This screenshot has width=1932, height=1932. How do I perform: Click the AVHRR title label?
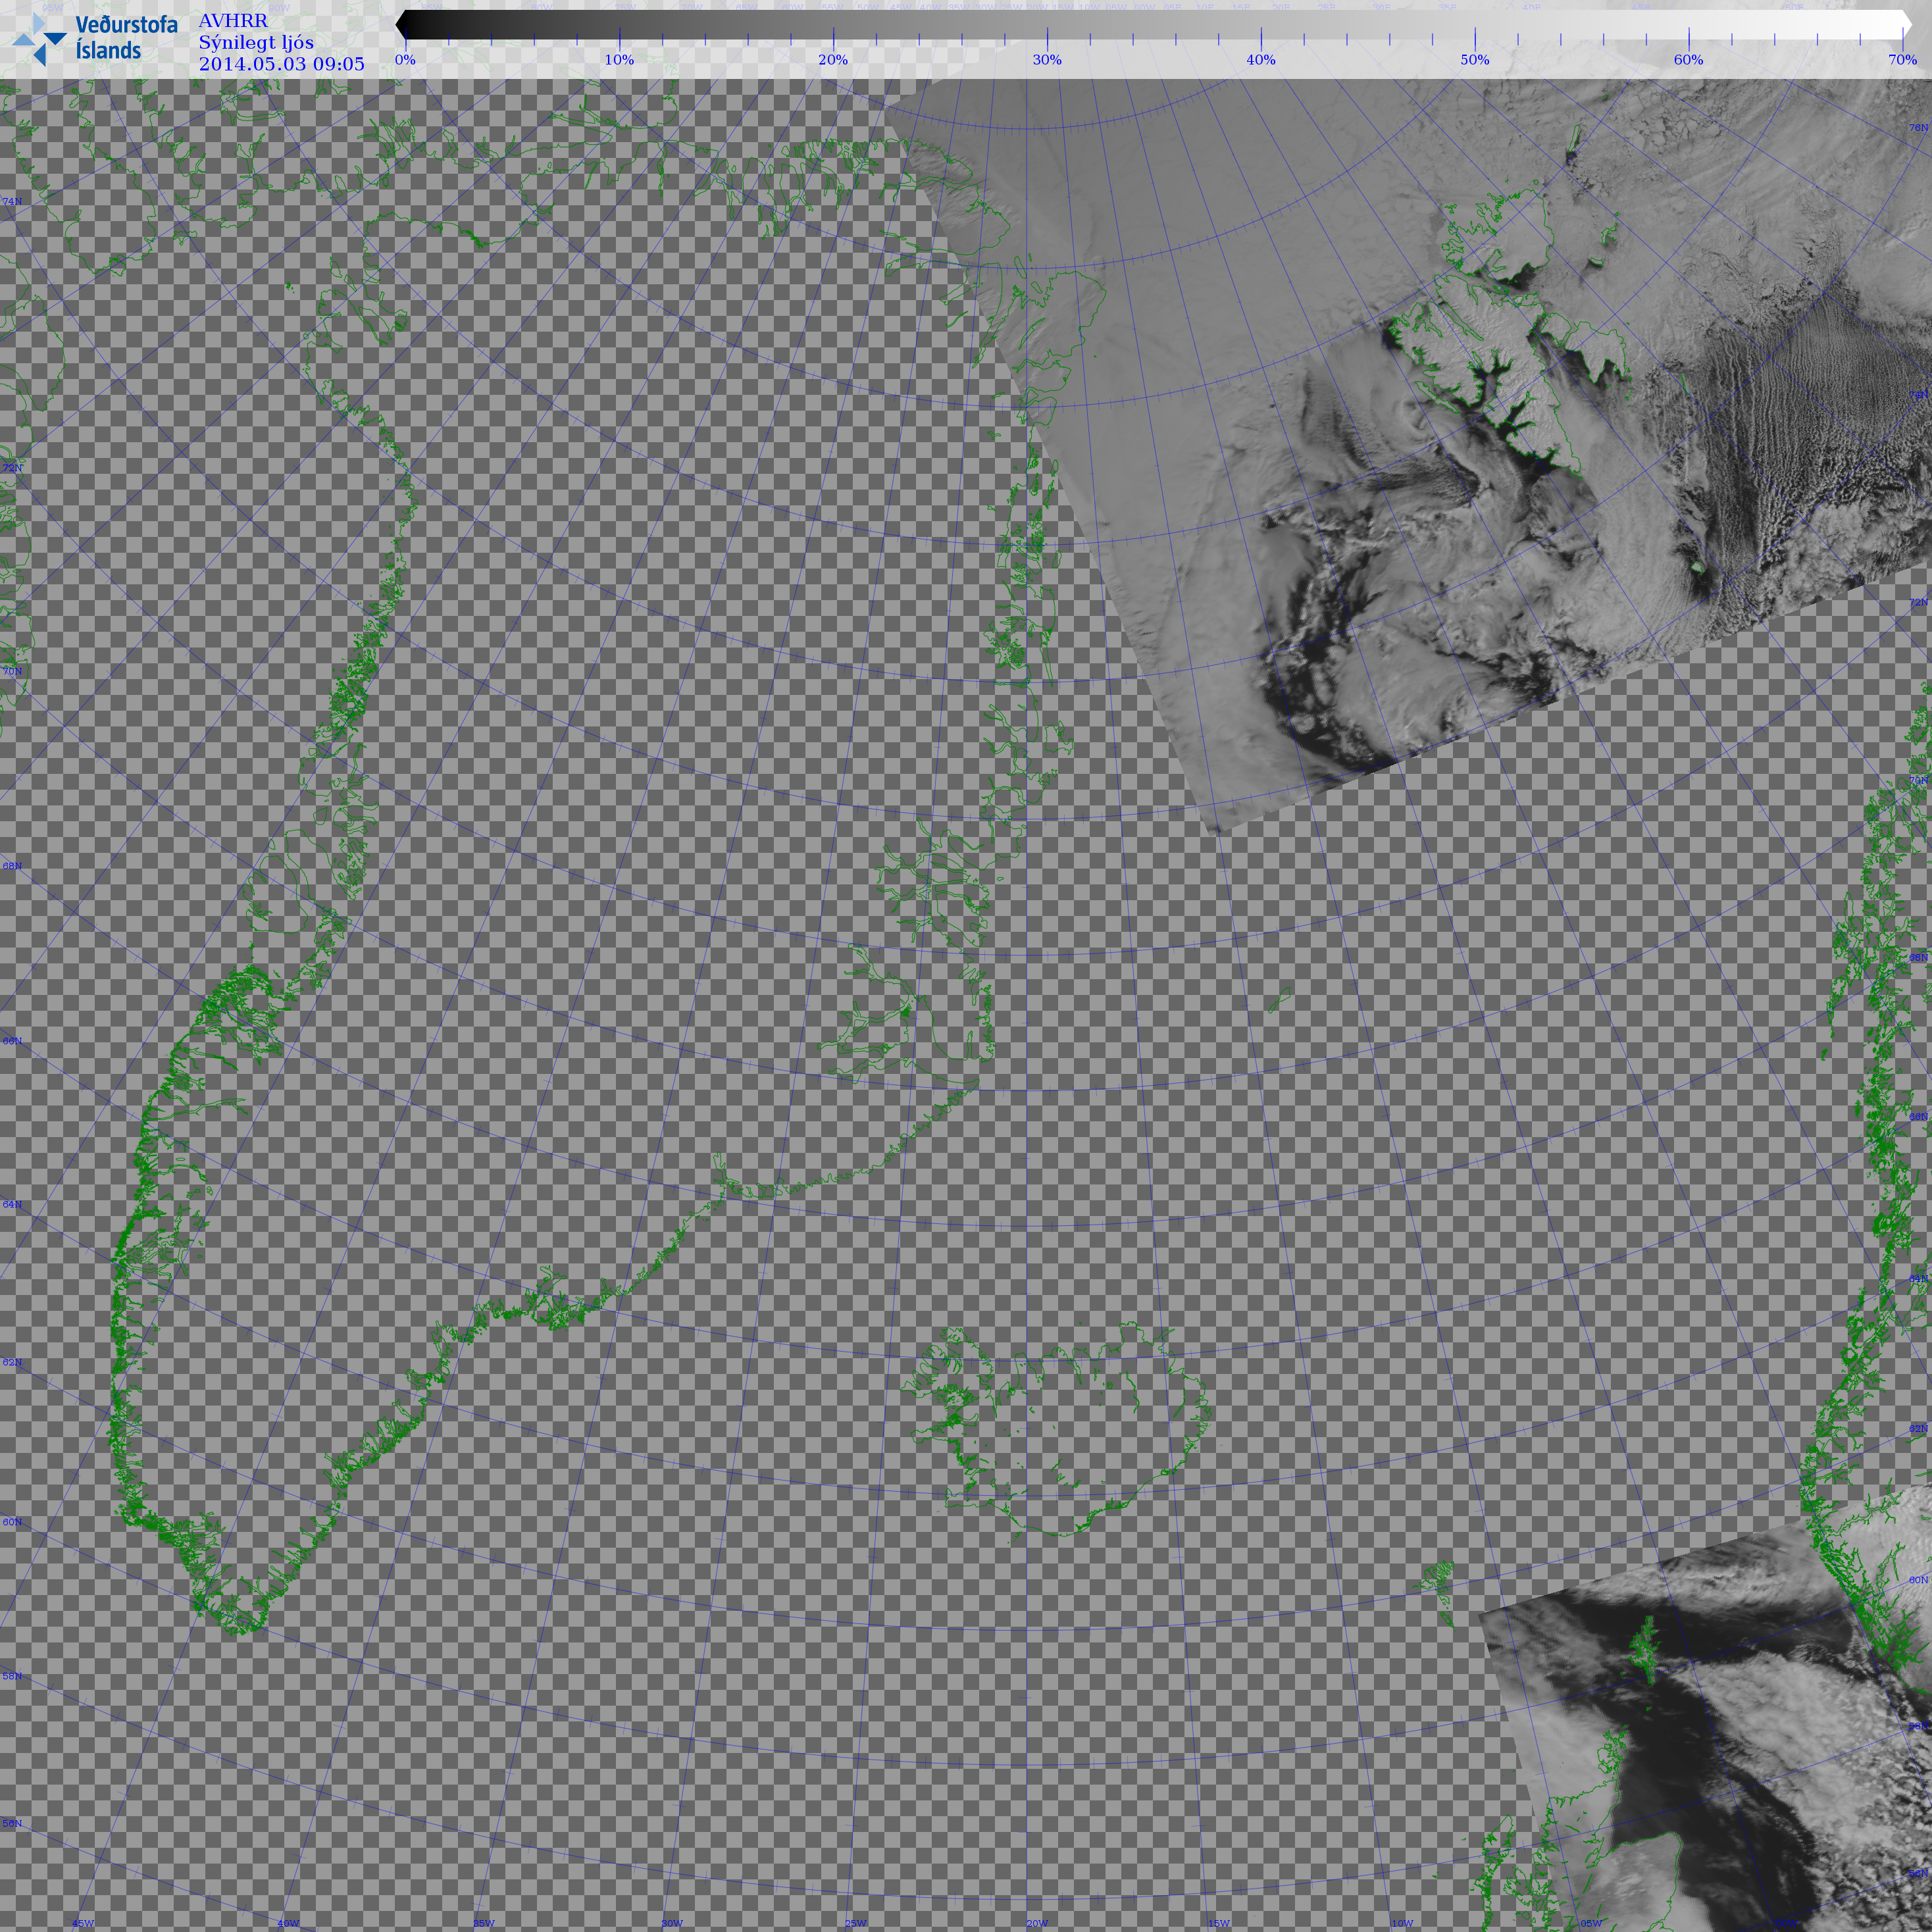(x=233, y=20)
